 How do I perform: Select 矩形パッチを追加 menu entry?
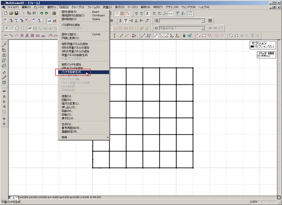pos(84,65)
